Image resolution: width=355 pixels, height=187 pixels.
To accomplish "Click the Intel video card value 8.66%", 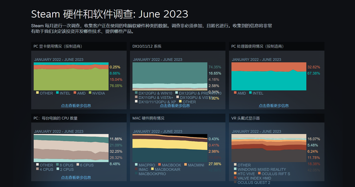I will (x=115, y=73).
